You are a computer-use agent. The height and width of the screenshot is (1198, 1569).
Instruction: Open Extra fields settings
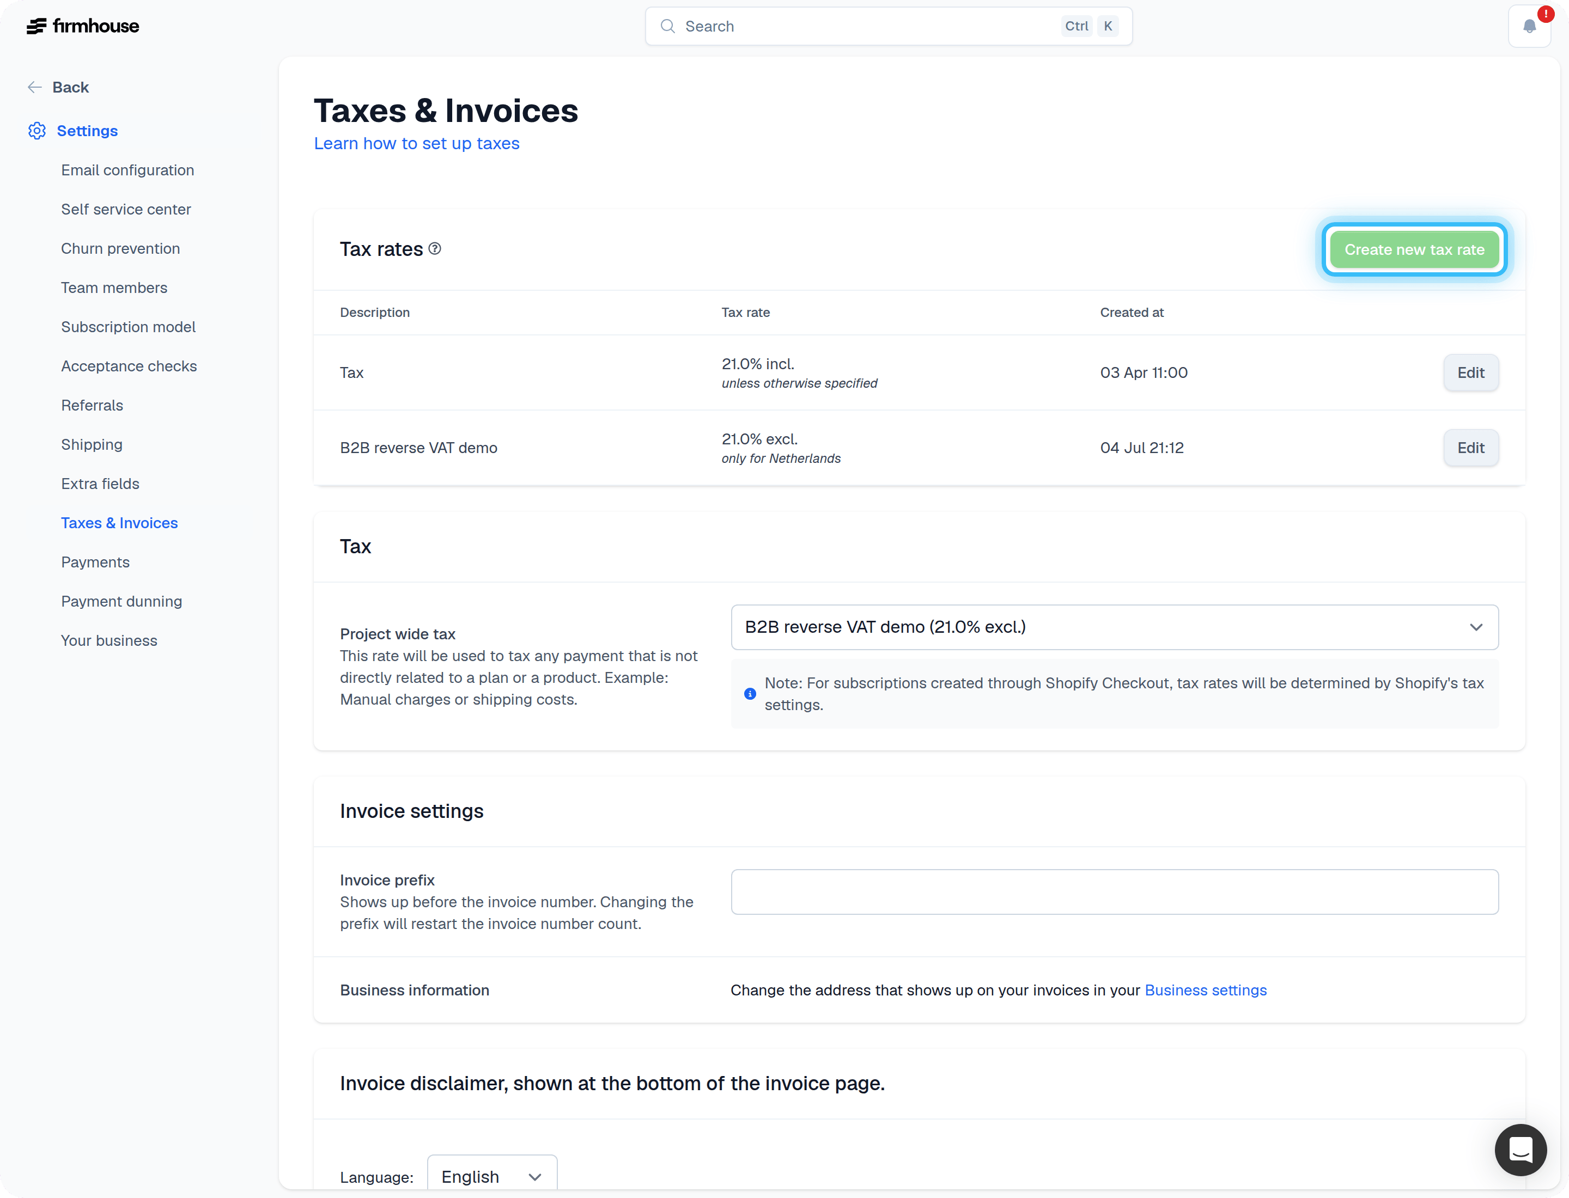point(101,484)
